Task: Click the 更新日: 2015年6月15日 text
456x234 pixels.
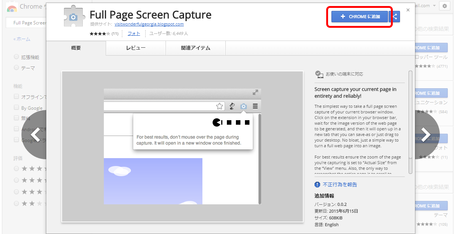Action: click(x=336, y=211)
